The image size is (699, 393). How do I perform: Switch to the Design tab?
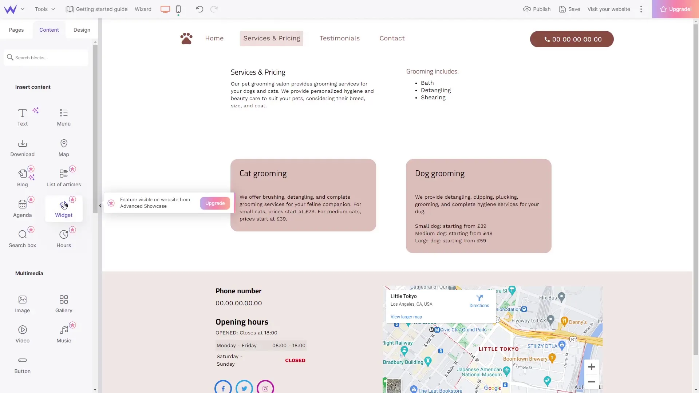pyautogui.click(x=82, y=30)
